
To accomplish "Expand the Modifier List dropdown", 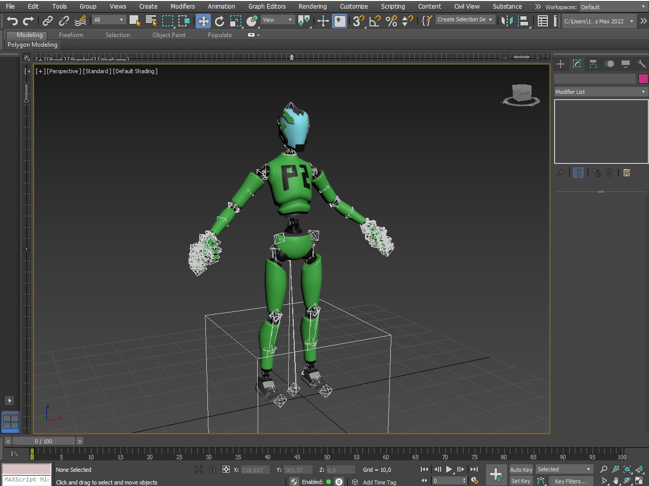I will pyautogui.click(x=600, y=92).
